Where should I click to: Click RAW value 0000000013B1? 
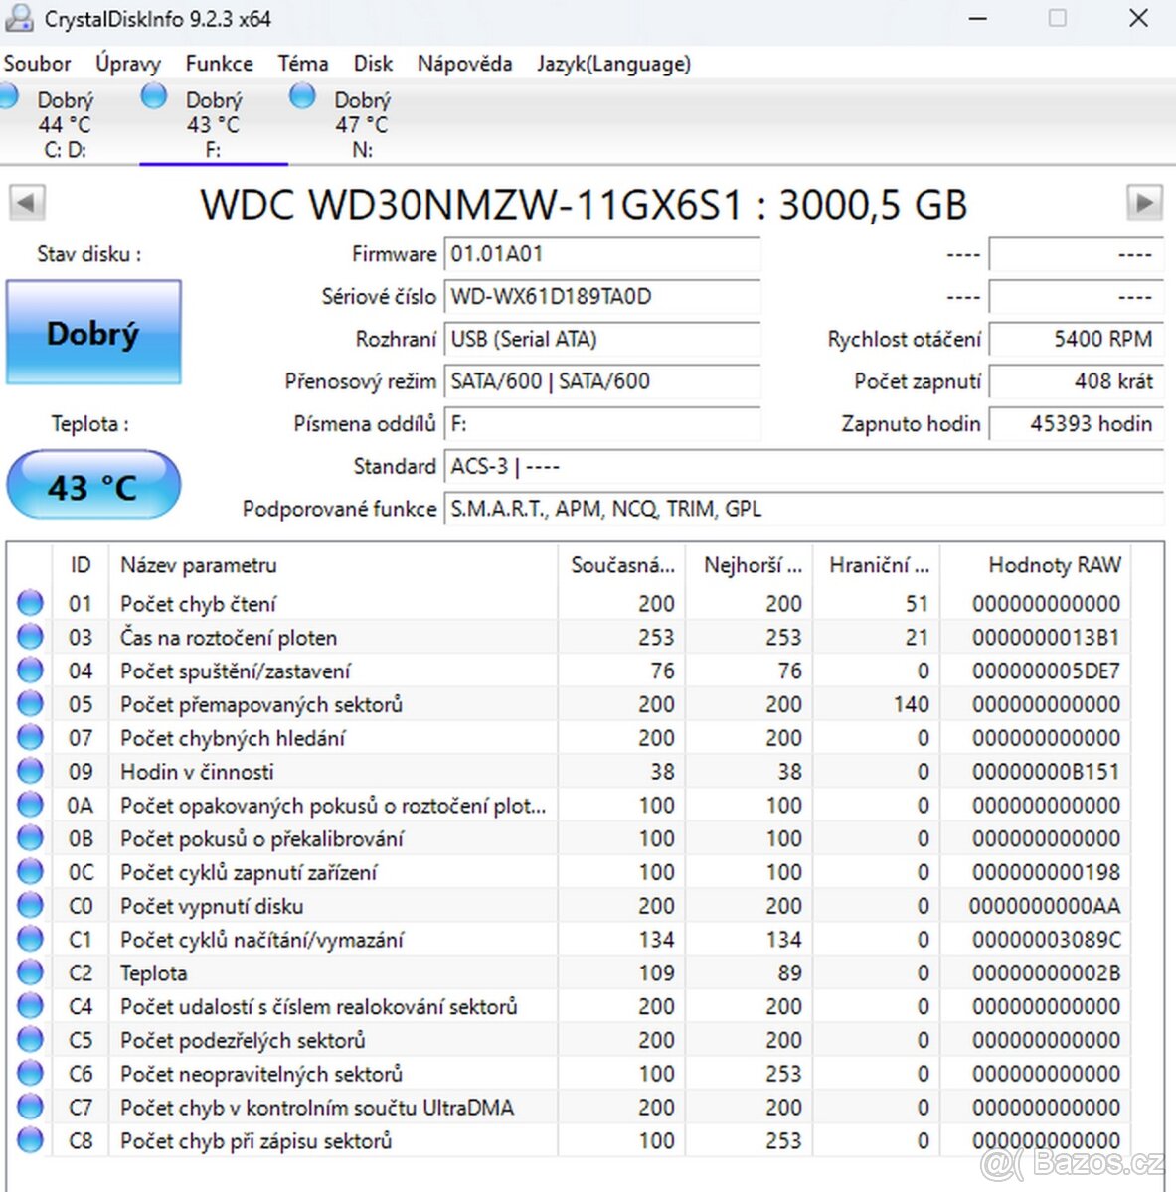[1046, 638]
